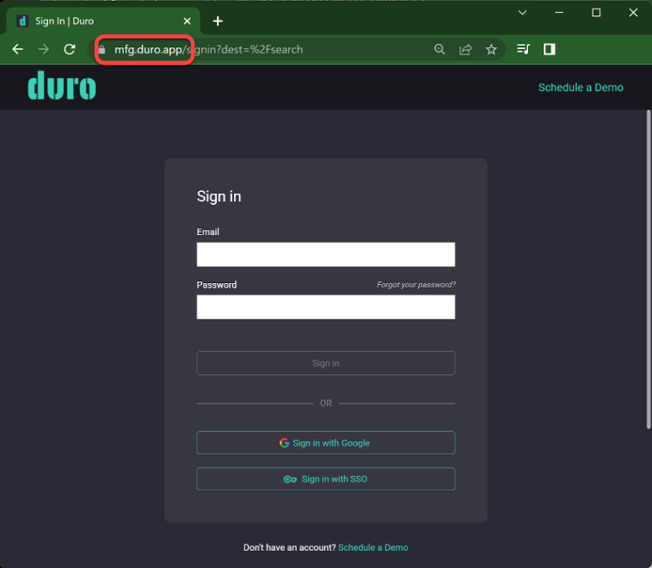Viewport: 652px width, 568px height.
Task: Expand the tab search chevron
Action: click(x=522, y=13)
